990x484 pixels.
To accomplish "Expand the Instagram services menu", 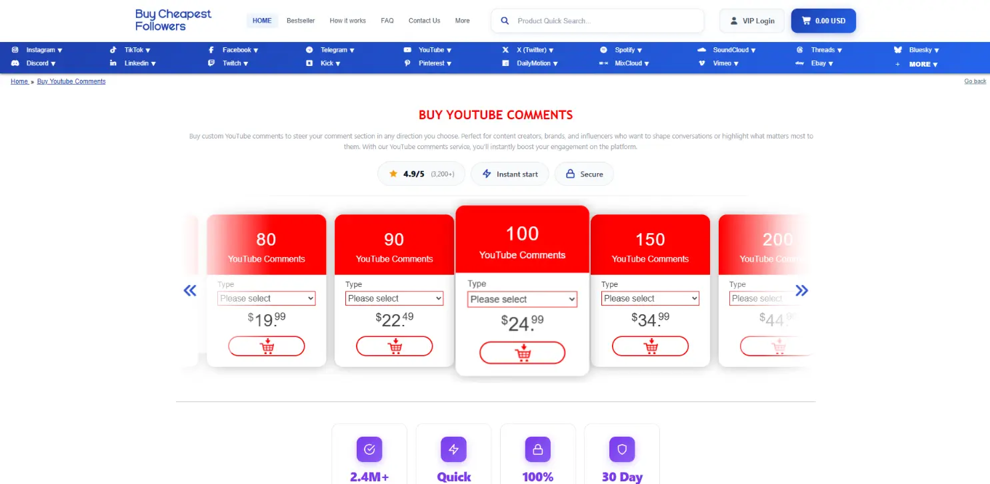I will (x=44, y=50).
